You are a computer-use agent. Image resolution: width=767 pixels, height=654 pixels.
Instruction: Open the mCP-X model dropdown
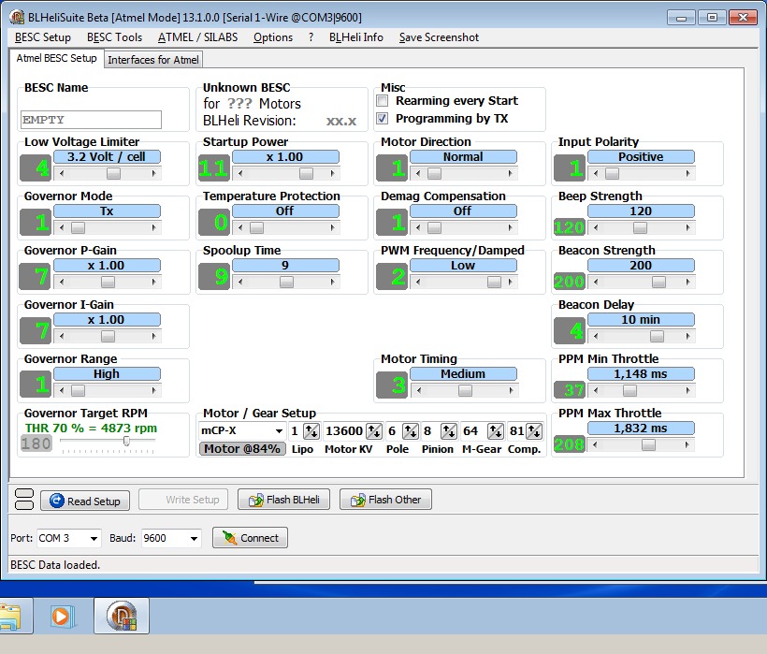(x=279, y=431)
